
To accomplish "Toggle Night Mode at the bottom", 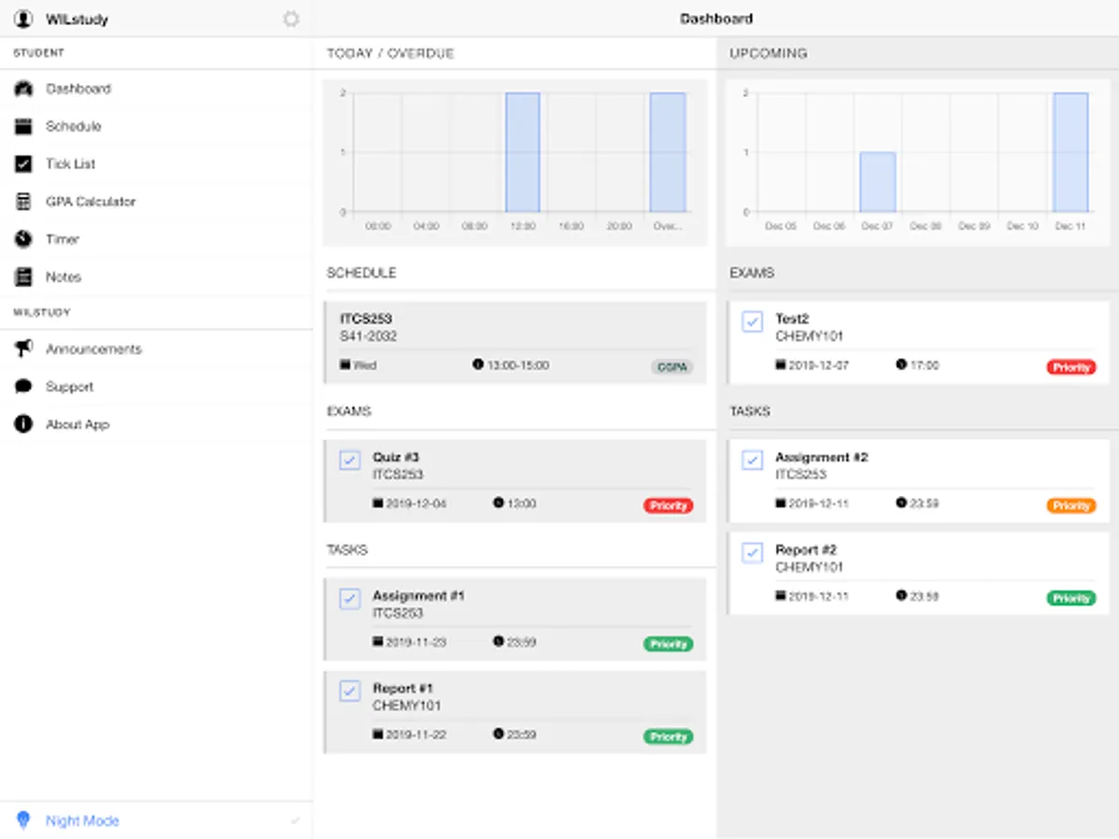I will pyautogui.click(x=157, y=821).
